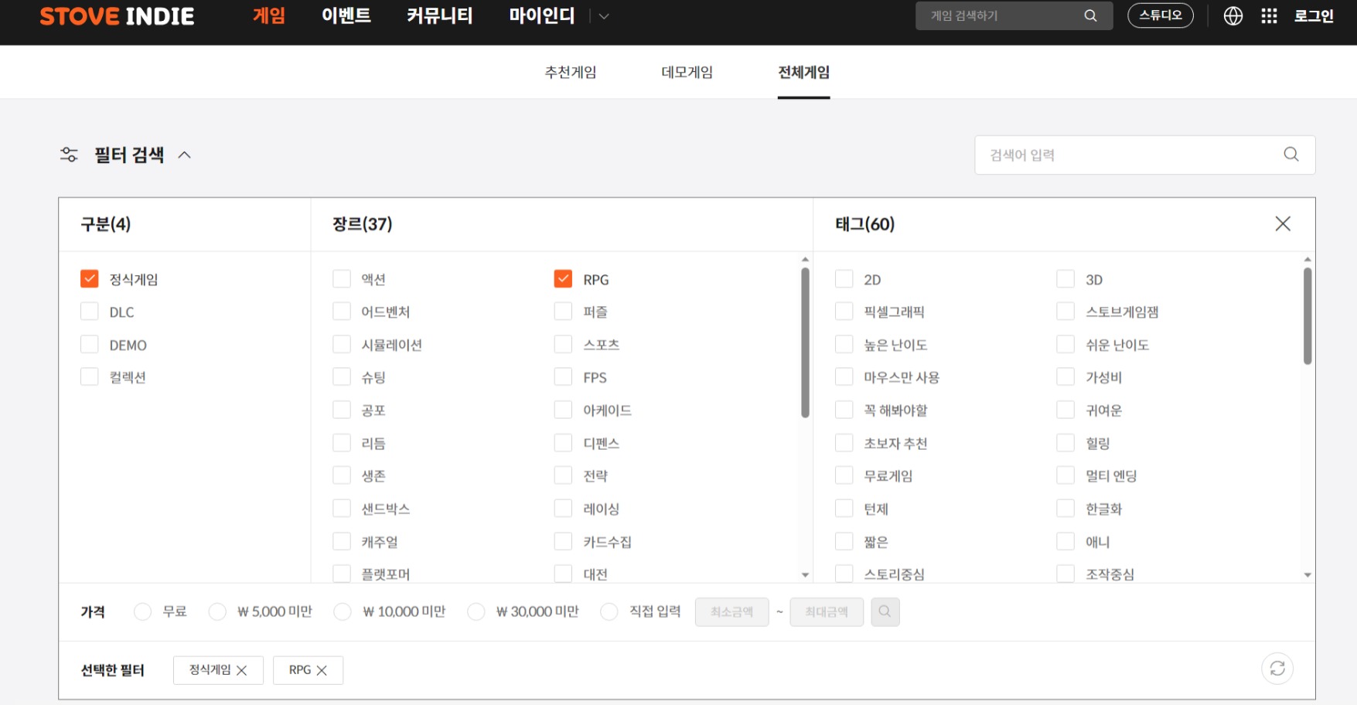Select the 무료 price radio button
This screenshot has height=705, width=1357.
click(x=142, y=611)
